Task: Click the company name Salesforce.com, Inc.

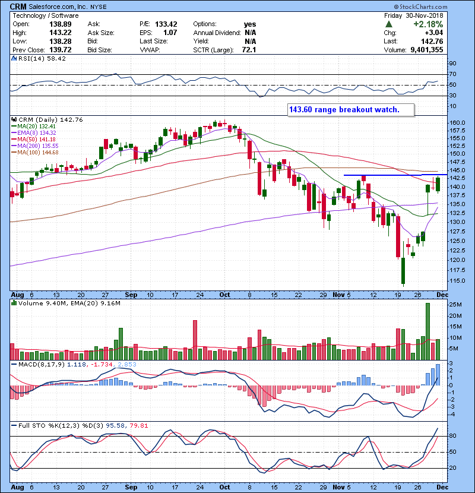Action: [58, 7]
